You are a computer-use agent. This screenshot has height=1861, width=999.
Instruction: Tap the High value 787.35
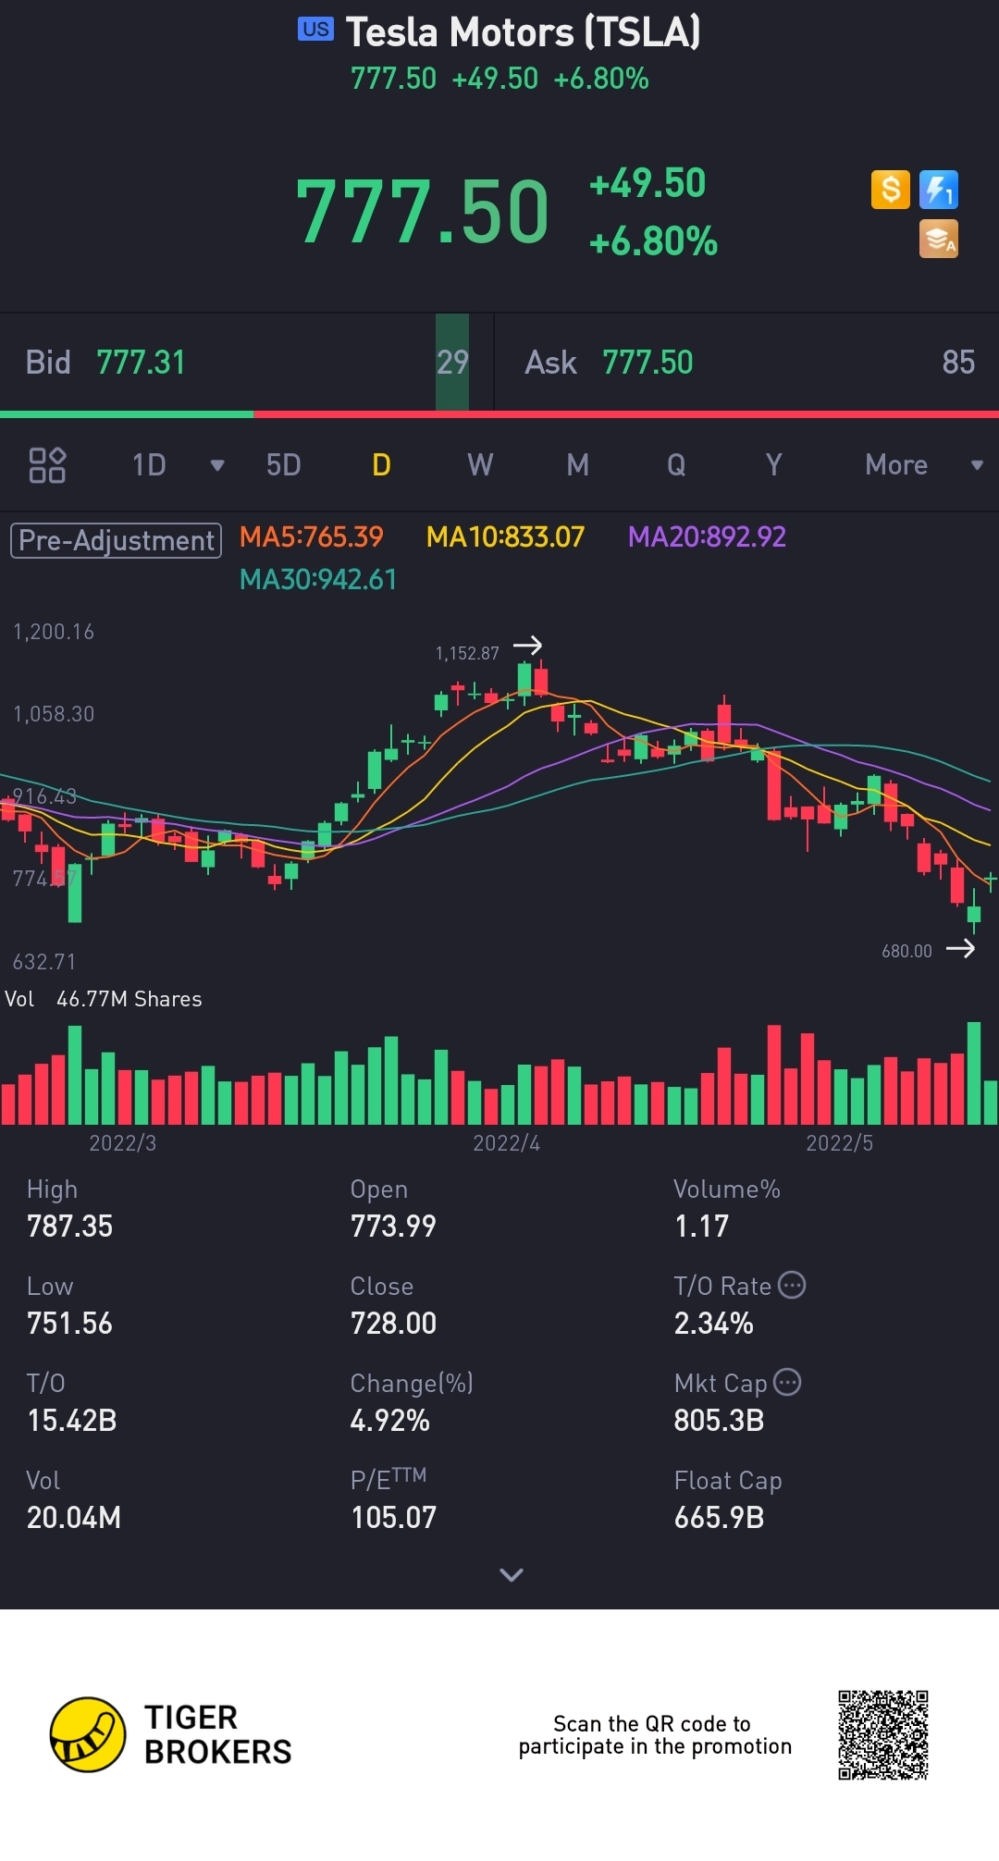(x=70, y=1226)
